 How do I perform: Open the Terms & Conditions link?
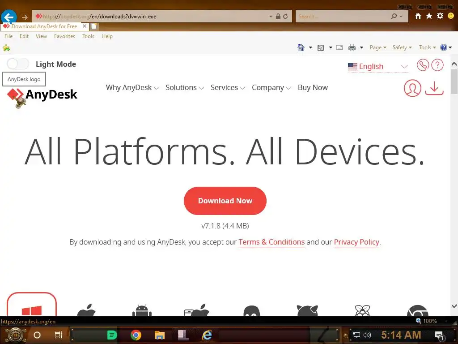point(271,242)
